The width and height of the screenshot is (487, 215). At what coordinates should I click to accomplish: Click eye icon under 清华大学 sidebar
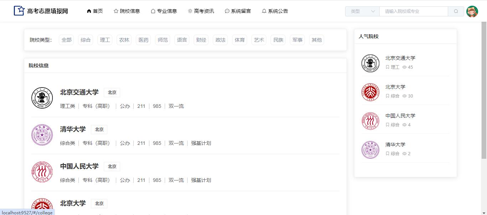coord(405,154)
